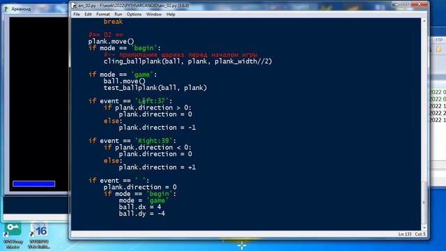Click the line 'plank.direction = +1'
446x251 pixels.
coord(157,167)
